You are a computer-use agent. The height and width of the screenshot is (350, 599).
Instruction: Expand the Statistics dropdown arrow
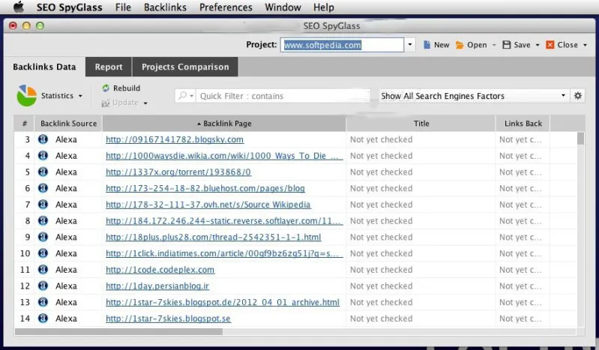click(x=80, y=96)
